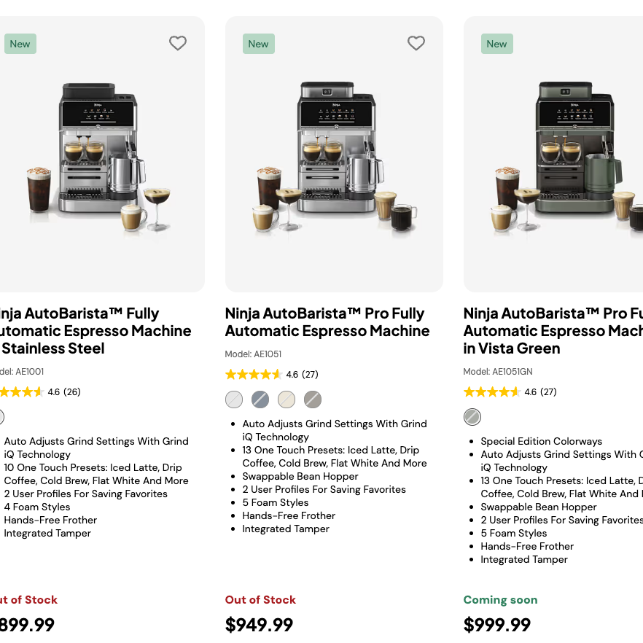Viewport: 643px width, 643px height.
Task: Select the Vista Green model's color swatch
Action: click(472, 417)
